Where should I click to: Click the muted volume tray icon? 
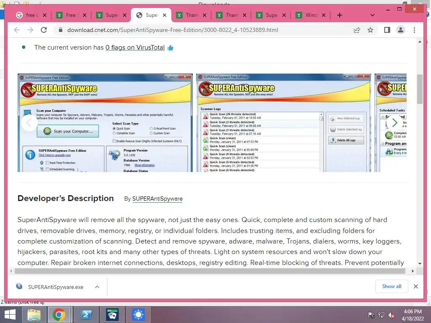pyautogui.click(x=391, y=315)
